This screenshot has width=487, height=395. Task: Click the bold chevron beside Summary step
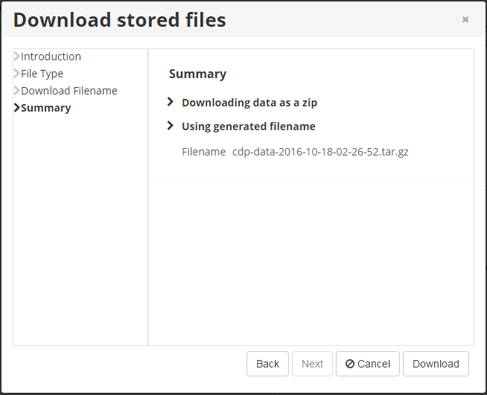pos(17,108)
